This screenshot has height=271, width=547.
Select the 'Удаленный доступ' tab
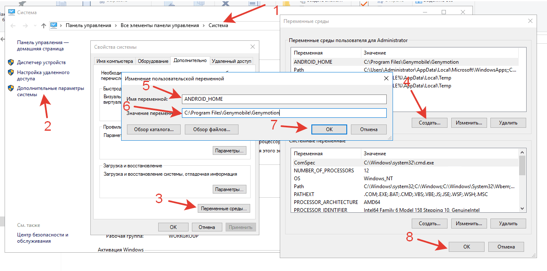click(231, 61)
